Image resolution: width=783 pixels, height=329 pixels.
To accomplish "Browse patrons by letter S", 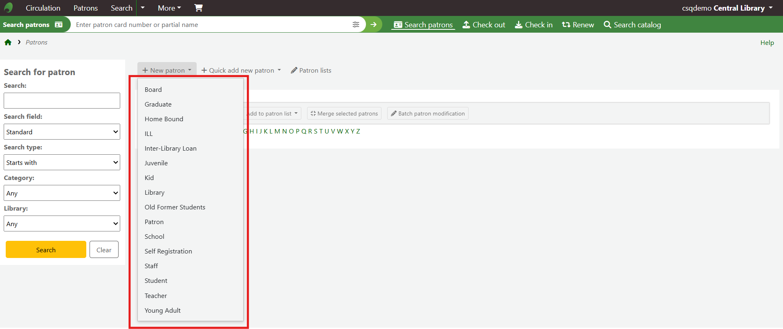I will point(316,131).
